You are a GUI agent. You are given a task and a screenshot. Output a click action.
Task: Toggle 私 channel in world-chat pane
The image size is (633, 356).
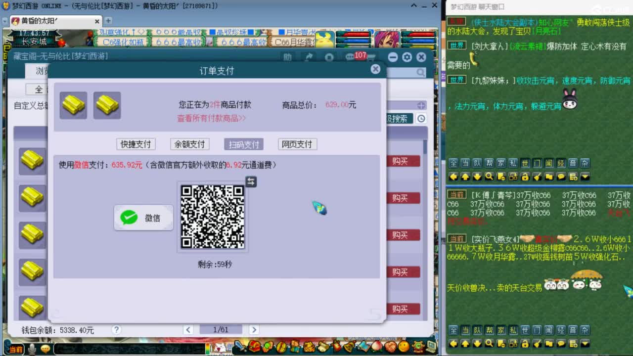513,163
